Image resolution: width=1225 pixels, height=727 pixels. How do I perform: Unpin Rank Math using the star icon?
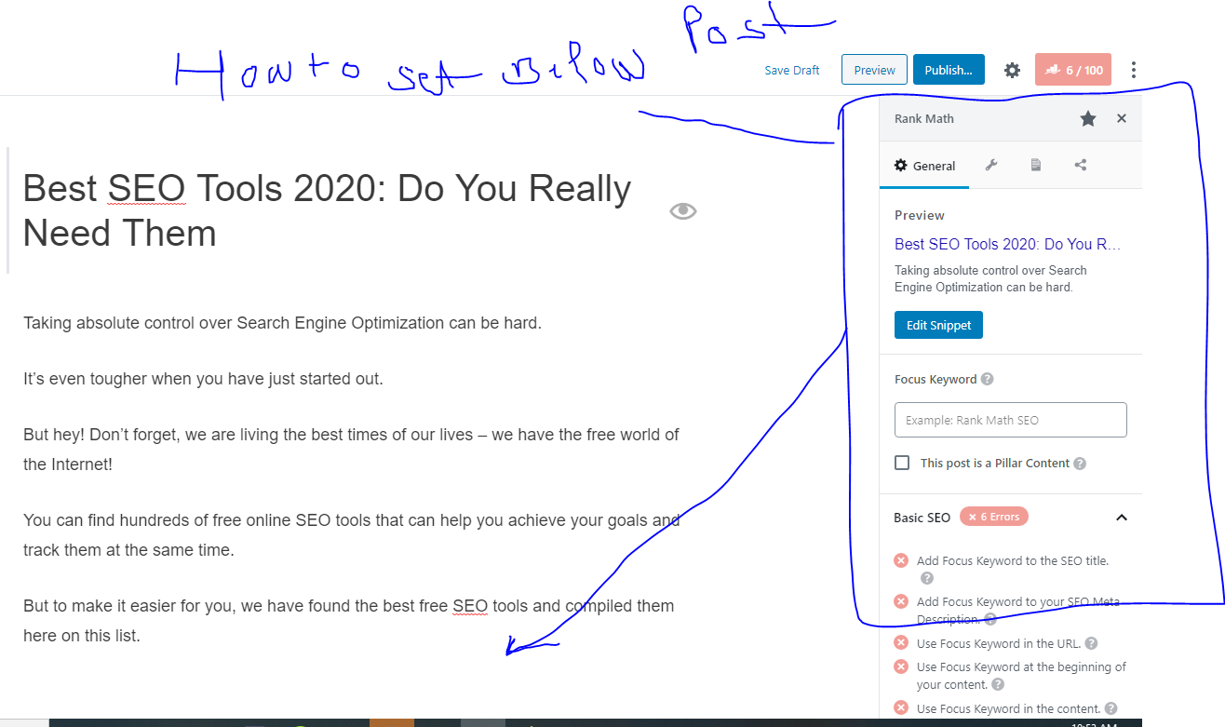point(1087,118)
